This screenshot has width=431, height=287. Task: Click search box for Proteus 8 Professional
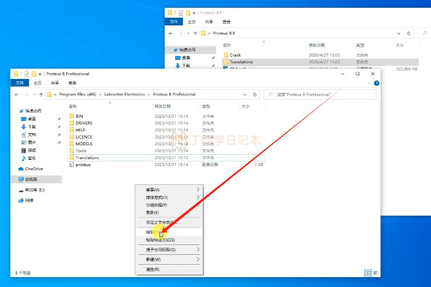click(320, 94)
